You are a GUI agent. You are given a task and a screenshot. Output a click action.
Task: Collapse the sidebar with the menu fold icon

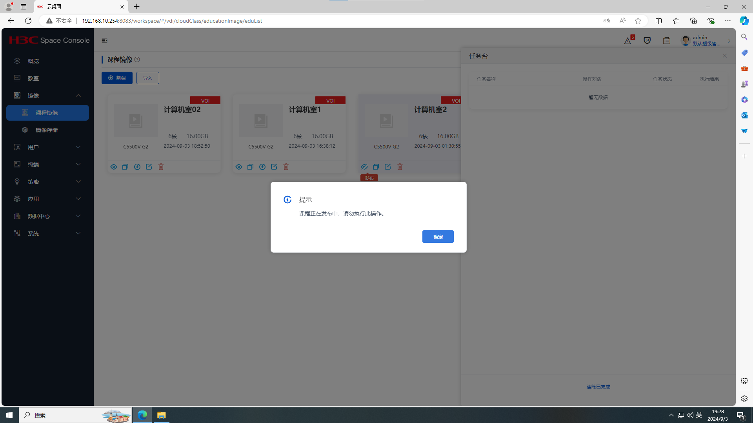(105, 41)
